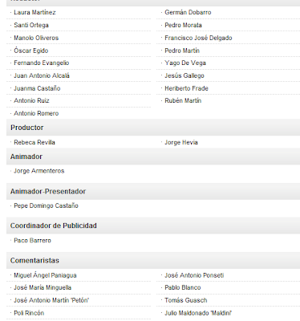Click Francisco José Delgado link
The width and height of the screenshot is (300, 321).
point(198,38)
